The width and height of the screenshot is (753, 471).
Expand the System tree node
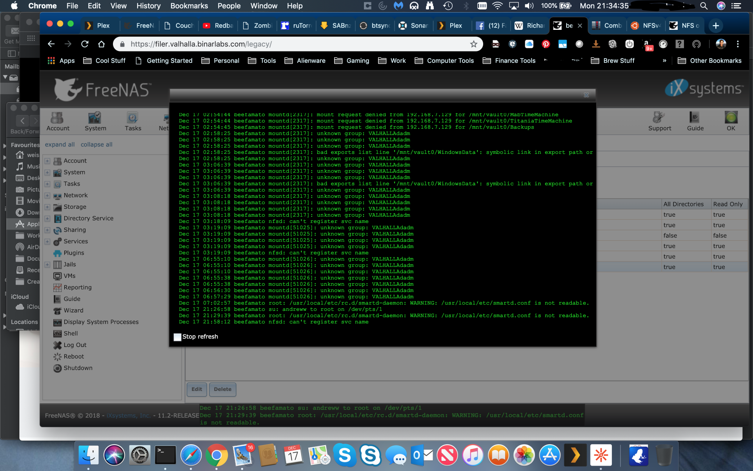(47, 172)
